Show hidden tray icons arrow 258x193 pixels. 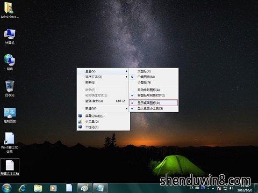pyautogui.click(x=213, y=188)
